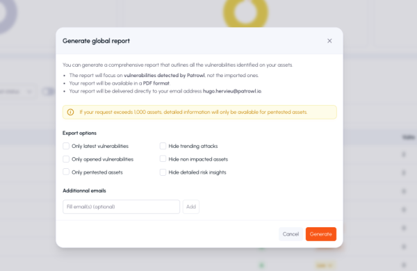Click the 1,000 assets warning message
The height and width of the screenshot is (271, 417).
point(193,113)
